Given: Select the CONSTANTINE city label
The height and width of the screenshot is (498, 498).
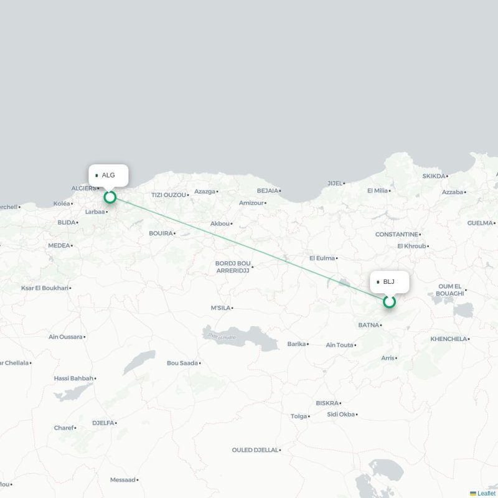Looking at the screenshot, I should coord(397,235).
